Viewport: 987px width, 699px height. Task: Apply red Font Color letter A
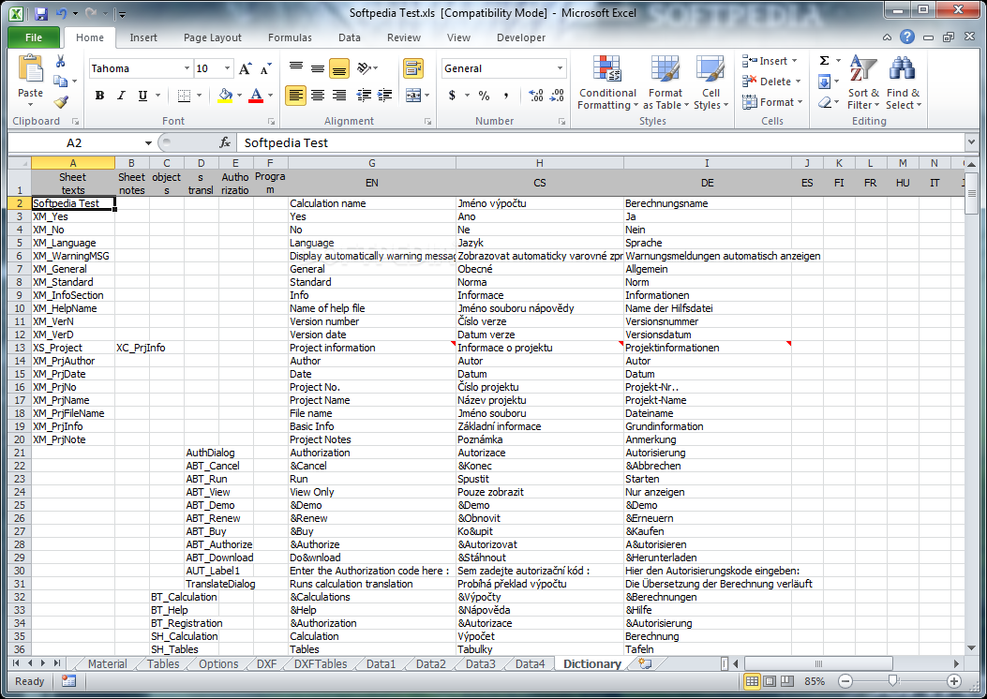pos(256,96)
